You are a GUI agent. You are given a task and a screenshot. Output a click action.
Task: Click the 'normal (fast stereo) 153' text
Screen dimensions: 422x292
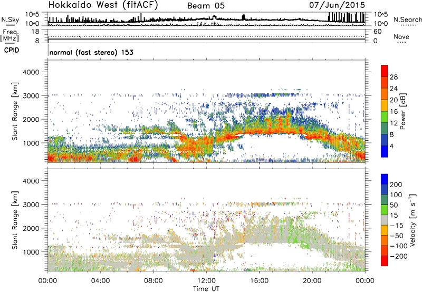[x=91, y=52]
